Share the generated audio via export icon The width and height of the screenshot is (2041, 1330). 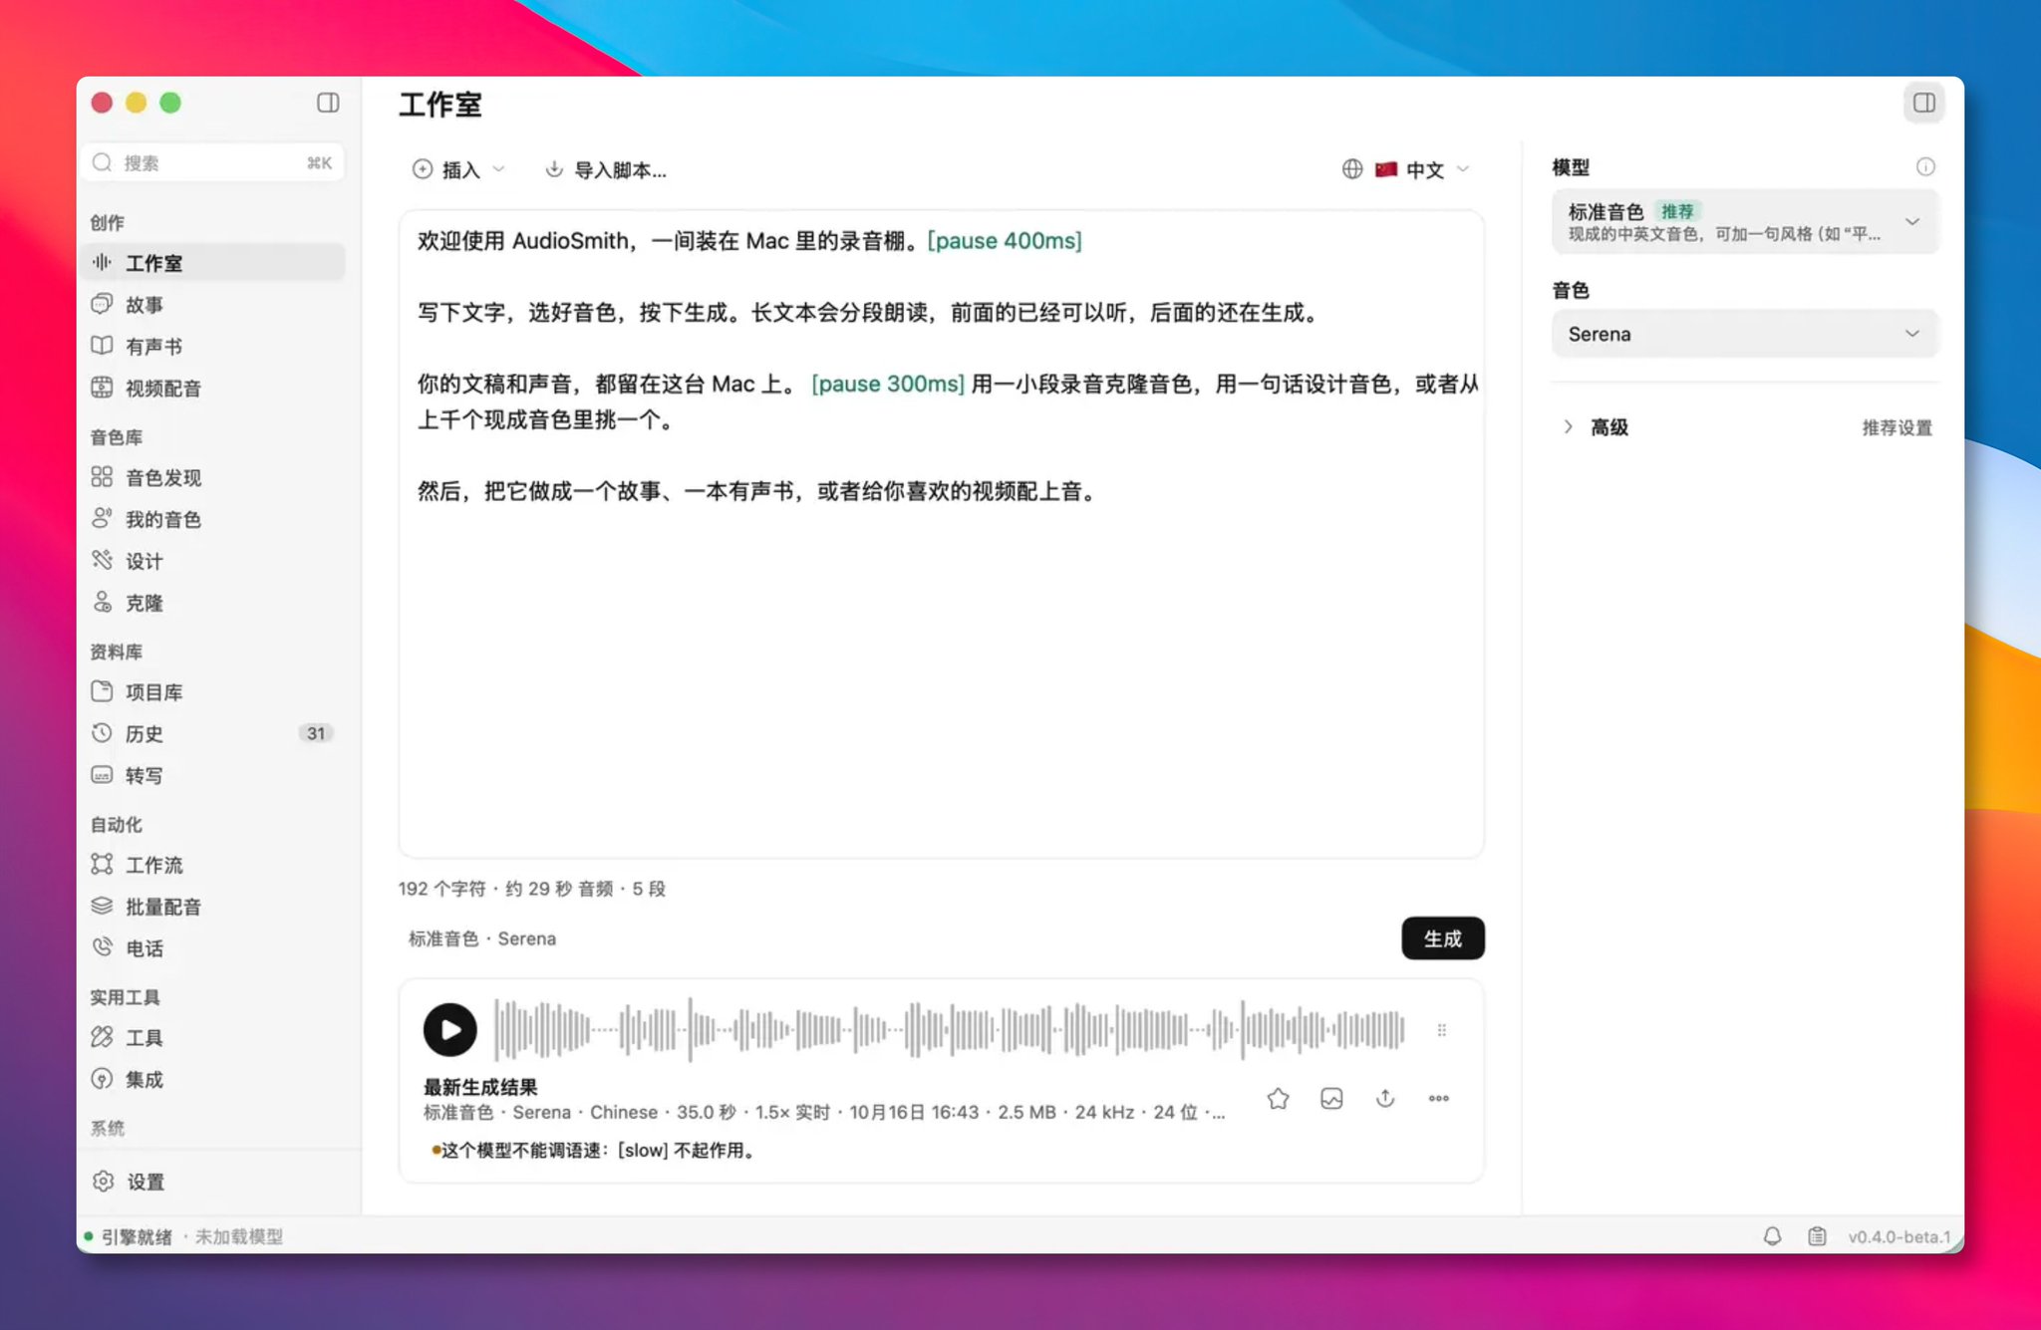[1385, 1098]
